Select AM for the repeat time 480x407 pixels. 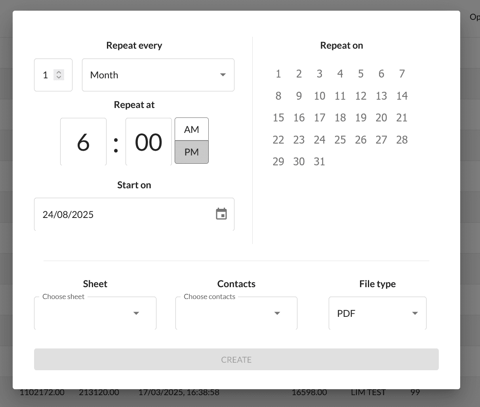point(192,129)
